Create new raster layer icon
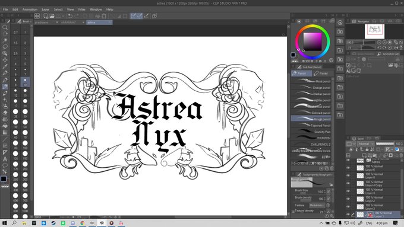This screenshot has width=404, height=227. 364,155
